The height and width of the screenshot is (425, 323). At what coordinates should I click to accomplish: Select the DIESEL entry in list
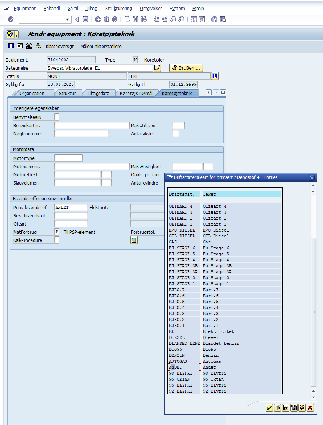coord(177,337)
